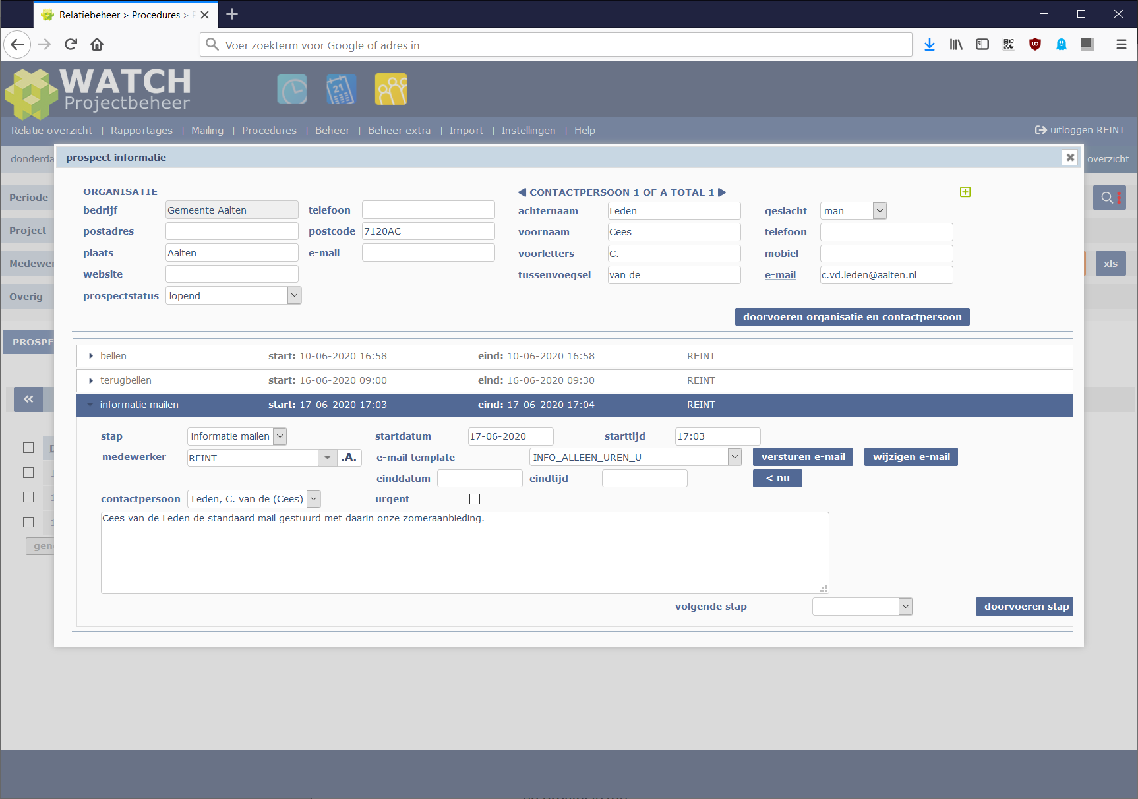Click the e-mail link label for contact
This screenshot has height=799, width=1138.
[x=780, y=275]
